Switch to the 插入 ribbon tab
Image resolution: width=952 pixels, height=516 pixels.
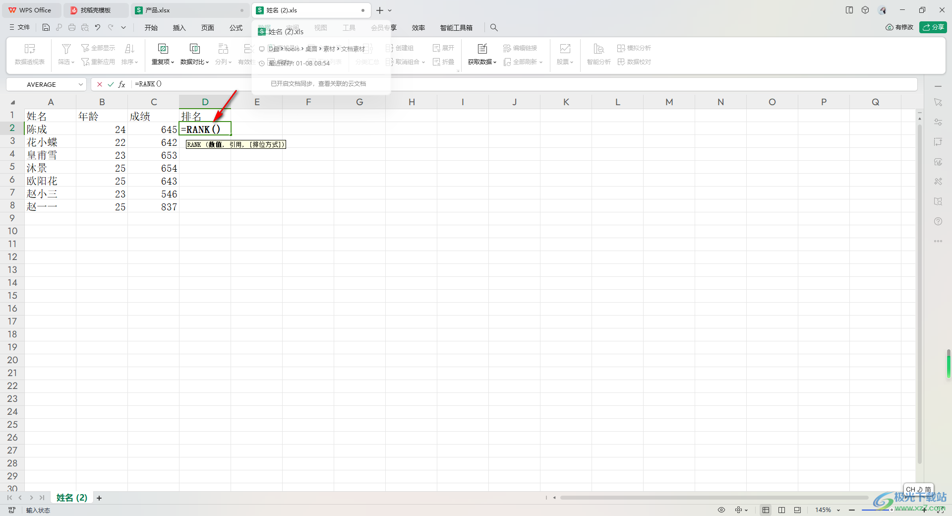179,28
